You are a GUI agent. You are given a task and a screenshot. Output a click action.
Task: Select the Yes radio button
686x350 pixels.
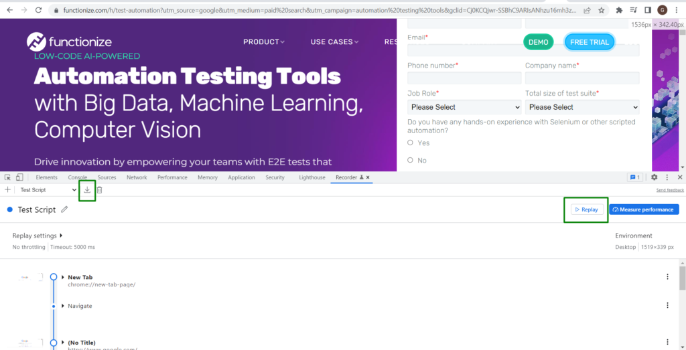point(410,143)
